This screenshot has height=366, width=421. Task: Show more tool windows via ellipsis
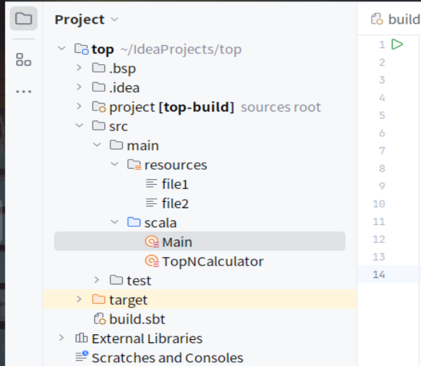[23, 92]
